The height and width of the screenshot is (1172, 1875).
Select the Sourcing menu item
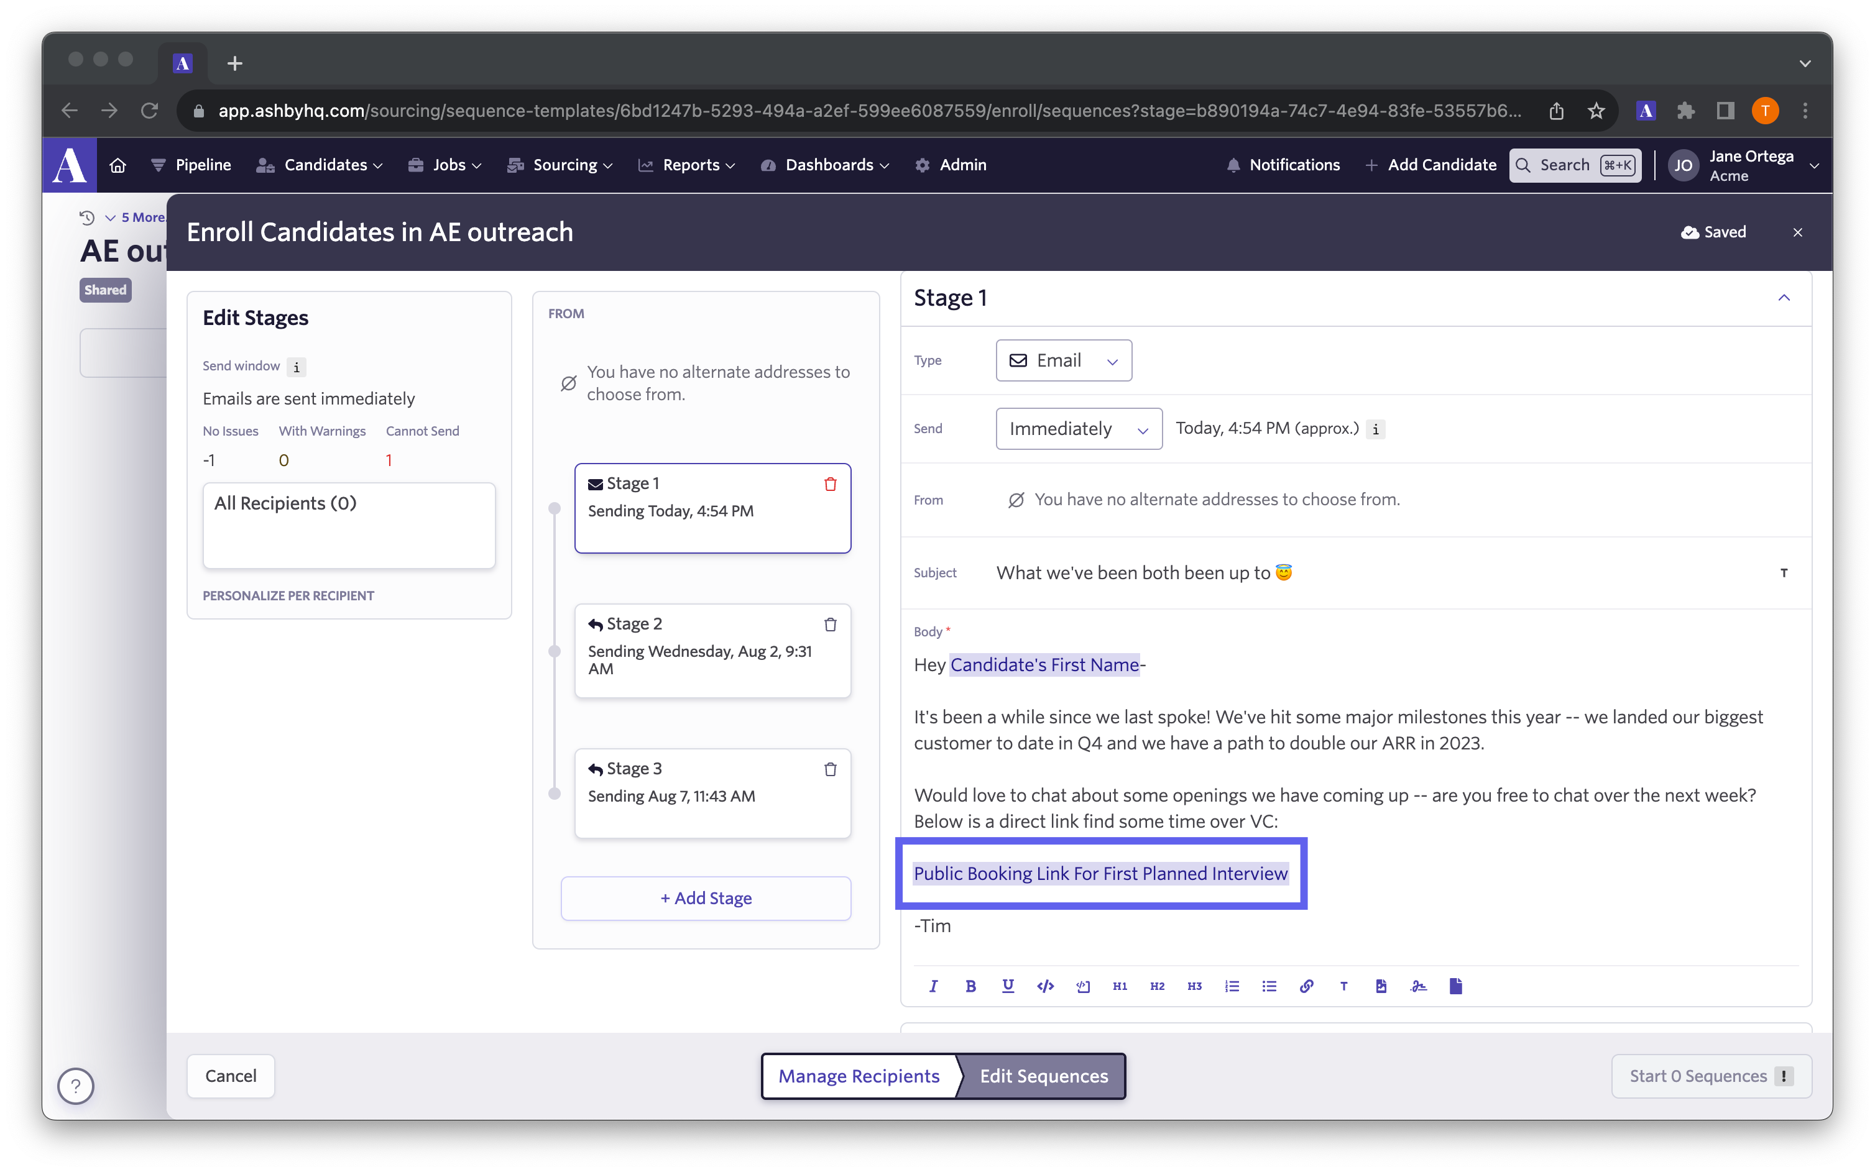[x=564, y=165]
